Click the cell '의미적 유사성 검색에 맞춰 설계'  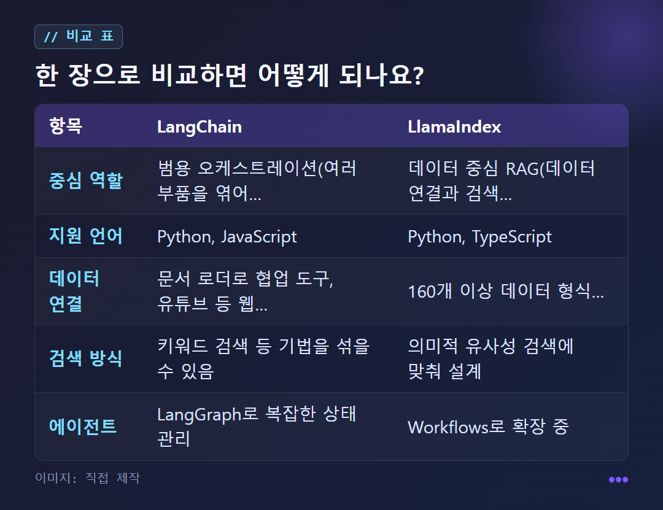[490, 358]
